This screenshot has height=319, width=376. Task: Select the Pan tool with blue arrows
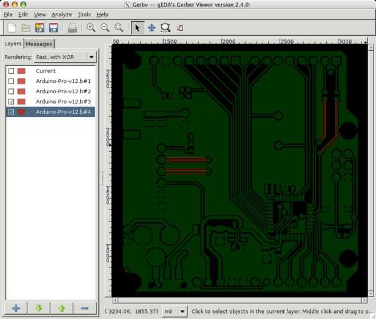click(152, 28)
